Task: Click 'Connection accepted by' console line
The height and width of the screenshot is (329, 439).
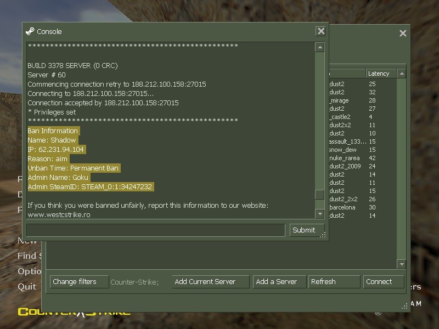Action: [x=103, y=103]
